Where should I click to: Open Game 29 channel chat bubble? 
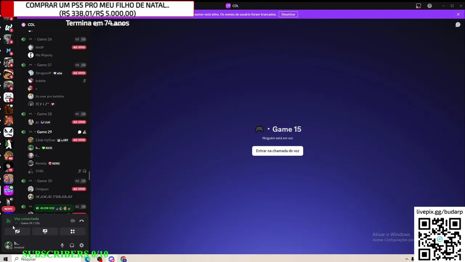(80, 132)
